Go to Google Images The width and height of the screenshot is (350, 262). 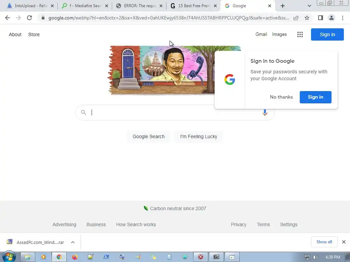(279, 34)
